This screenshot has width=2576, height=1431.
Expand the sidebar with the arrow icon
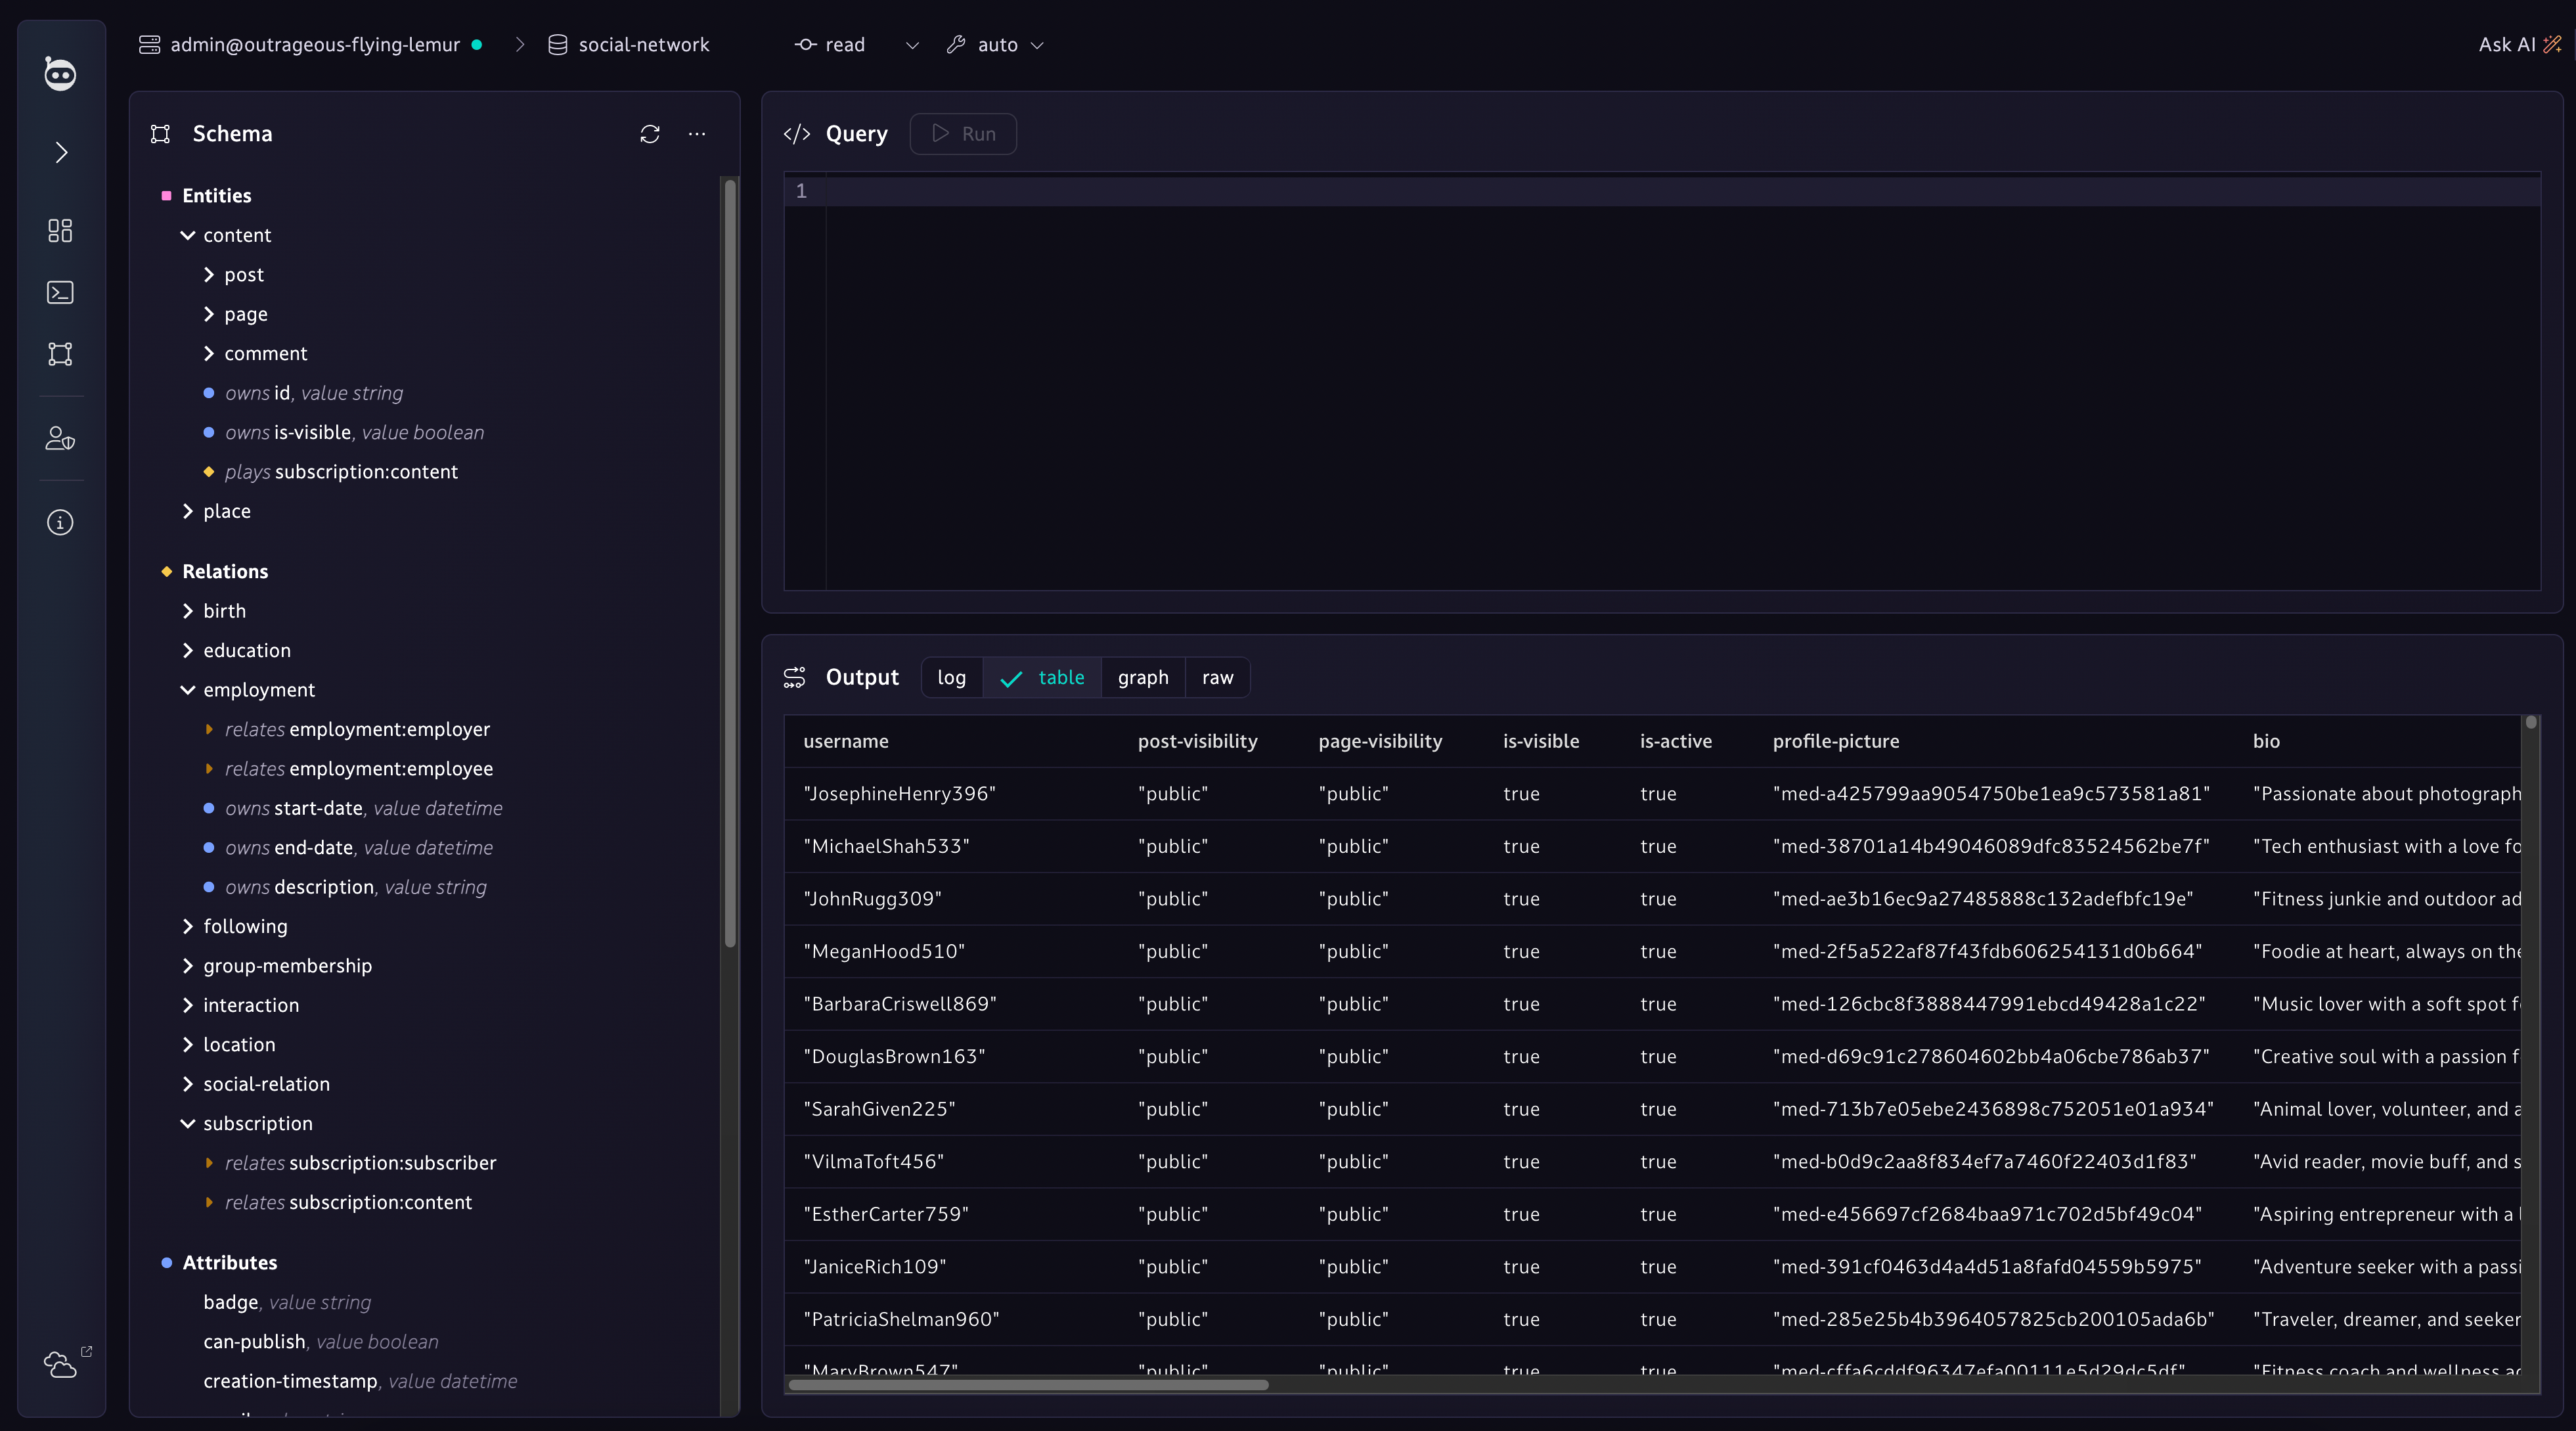(61, 152)
